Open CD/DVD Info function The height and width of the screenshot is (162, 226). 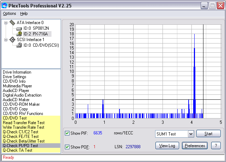pos(14,81)
